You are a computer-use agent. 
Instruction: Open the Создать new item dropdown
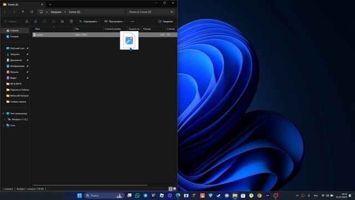pyautogui.click(x=11, y=21)
